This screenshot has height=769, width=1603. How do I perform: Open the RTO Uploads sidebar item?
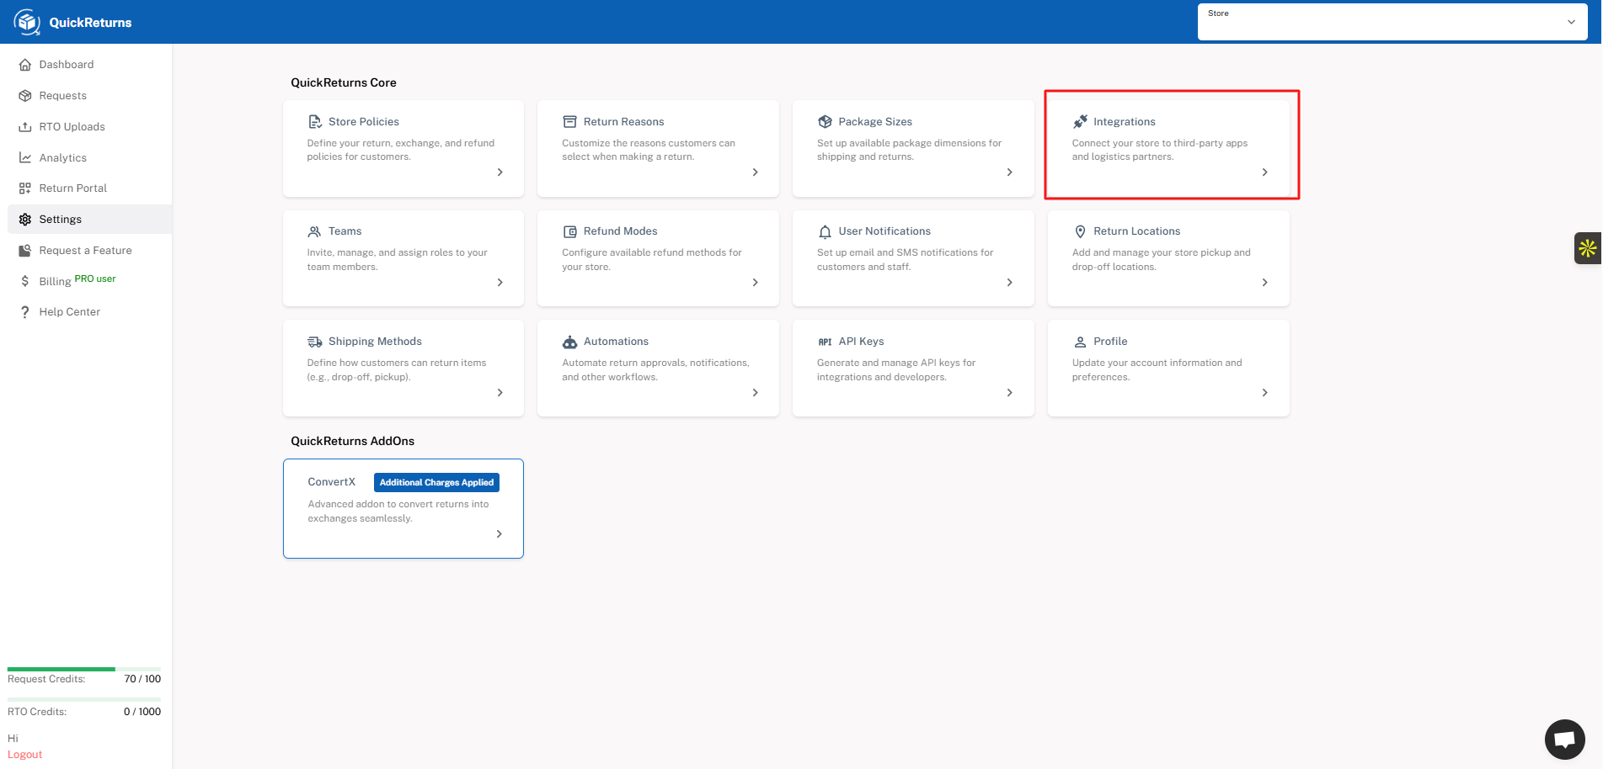(72, 127)
